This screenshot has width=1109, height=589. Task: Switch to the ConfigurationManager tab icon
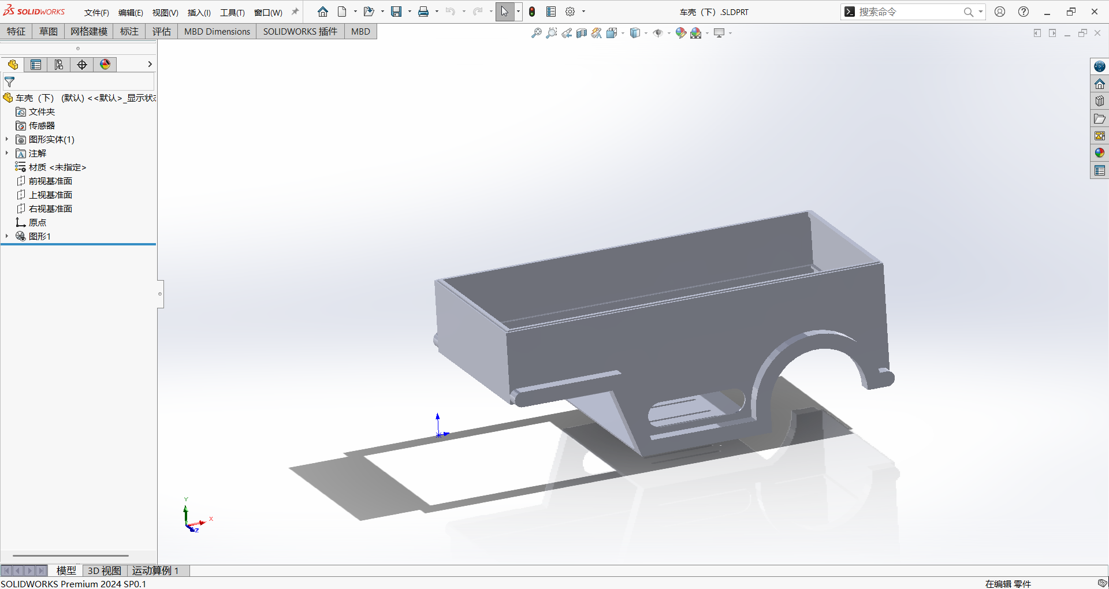(x=58, y=65)
